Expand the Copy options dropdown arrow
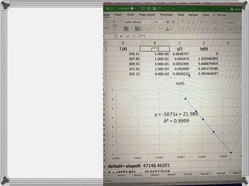Screen dimensions: 249x186 coord(118,26)
